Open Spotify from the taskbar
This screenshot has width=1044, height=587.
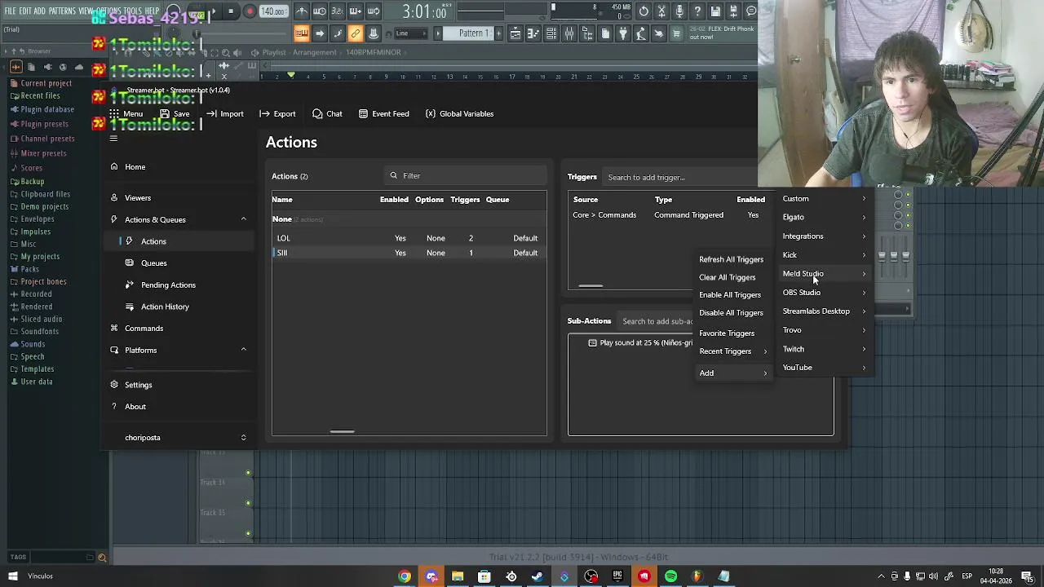tap(670, 576)
